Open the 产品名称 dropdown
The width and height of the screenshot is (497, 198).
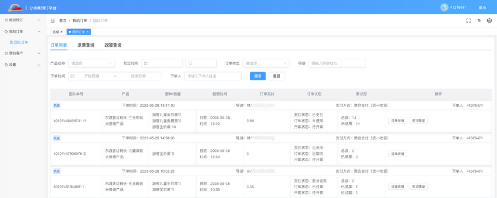pos(92,63)
